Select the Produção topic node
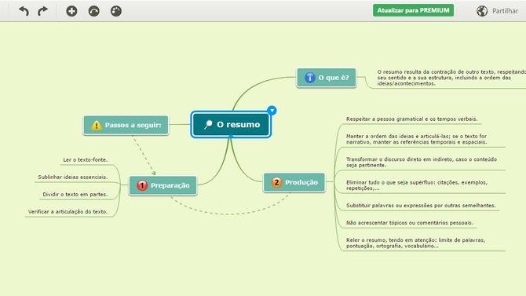 tap(294, 182)
